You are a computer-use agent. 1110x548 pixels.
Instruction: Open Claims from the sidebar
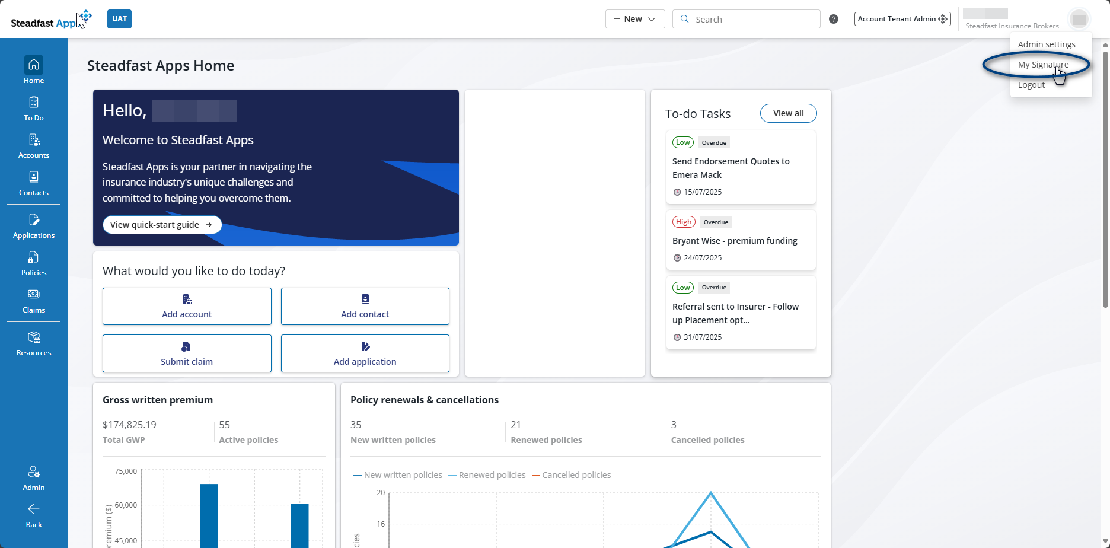[x=34, y=301]
